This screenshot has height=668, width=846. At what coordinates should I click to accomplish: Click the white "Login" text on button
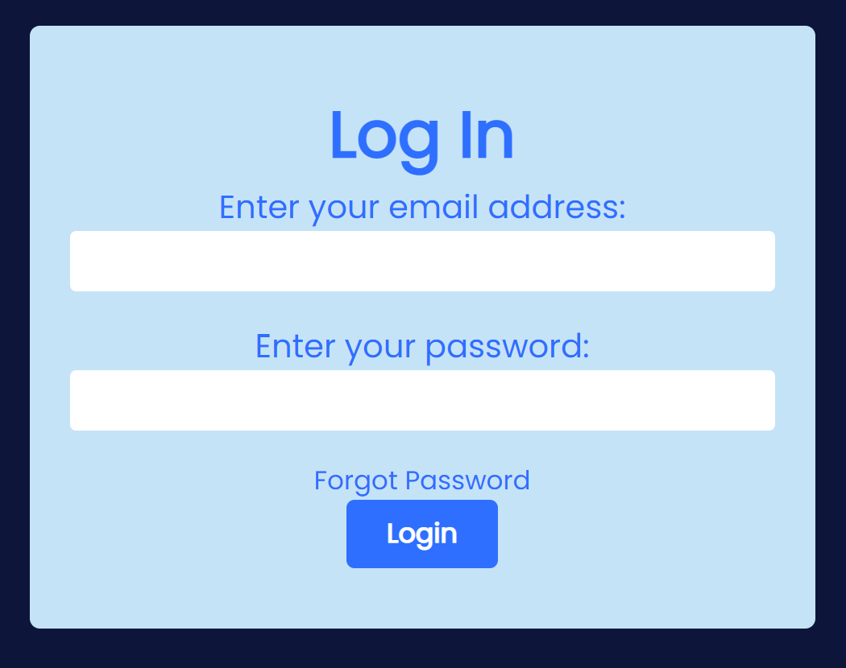click(422, 534)
